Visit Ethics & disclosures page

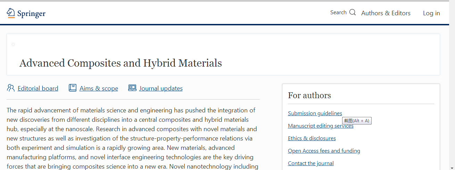point(312,138)
